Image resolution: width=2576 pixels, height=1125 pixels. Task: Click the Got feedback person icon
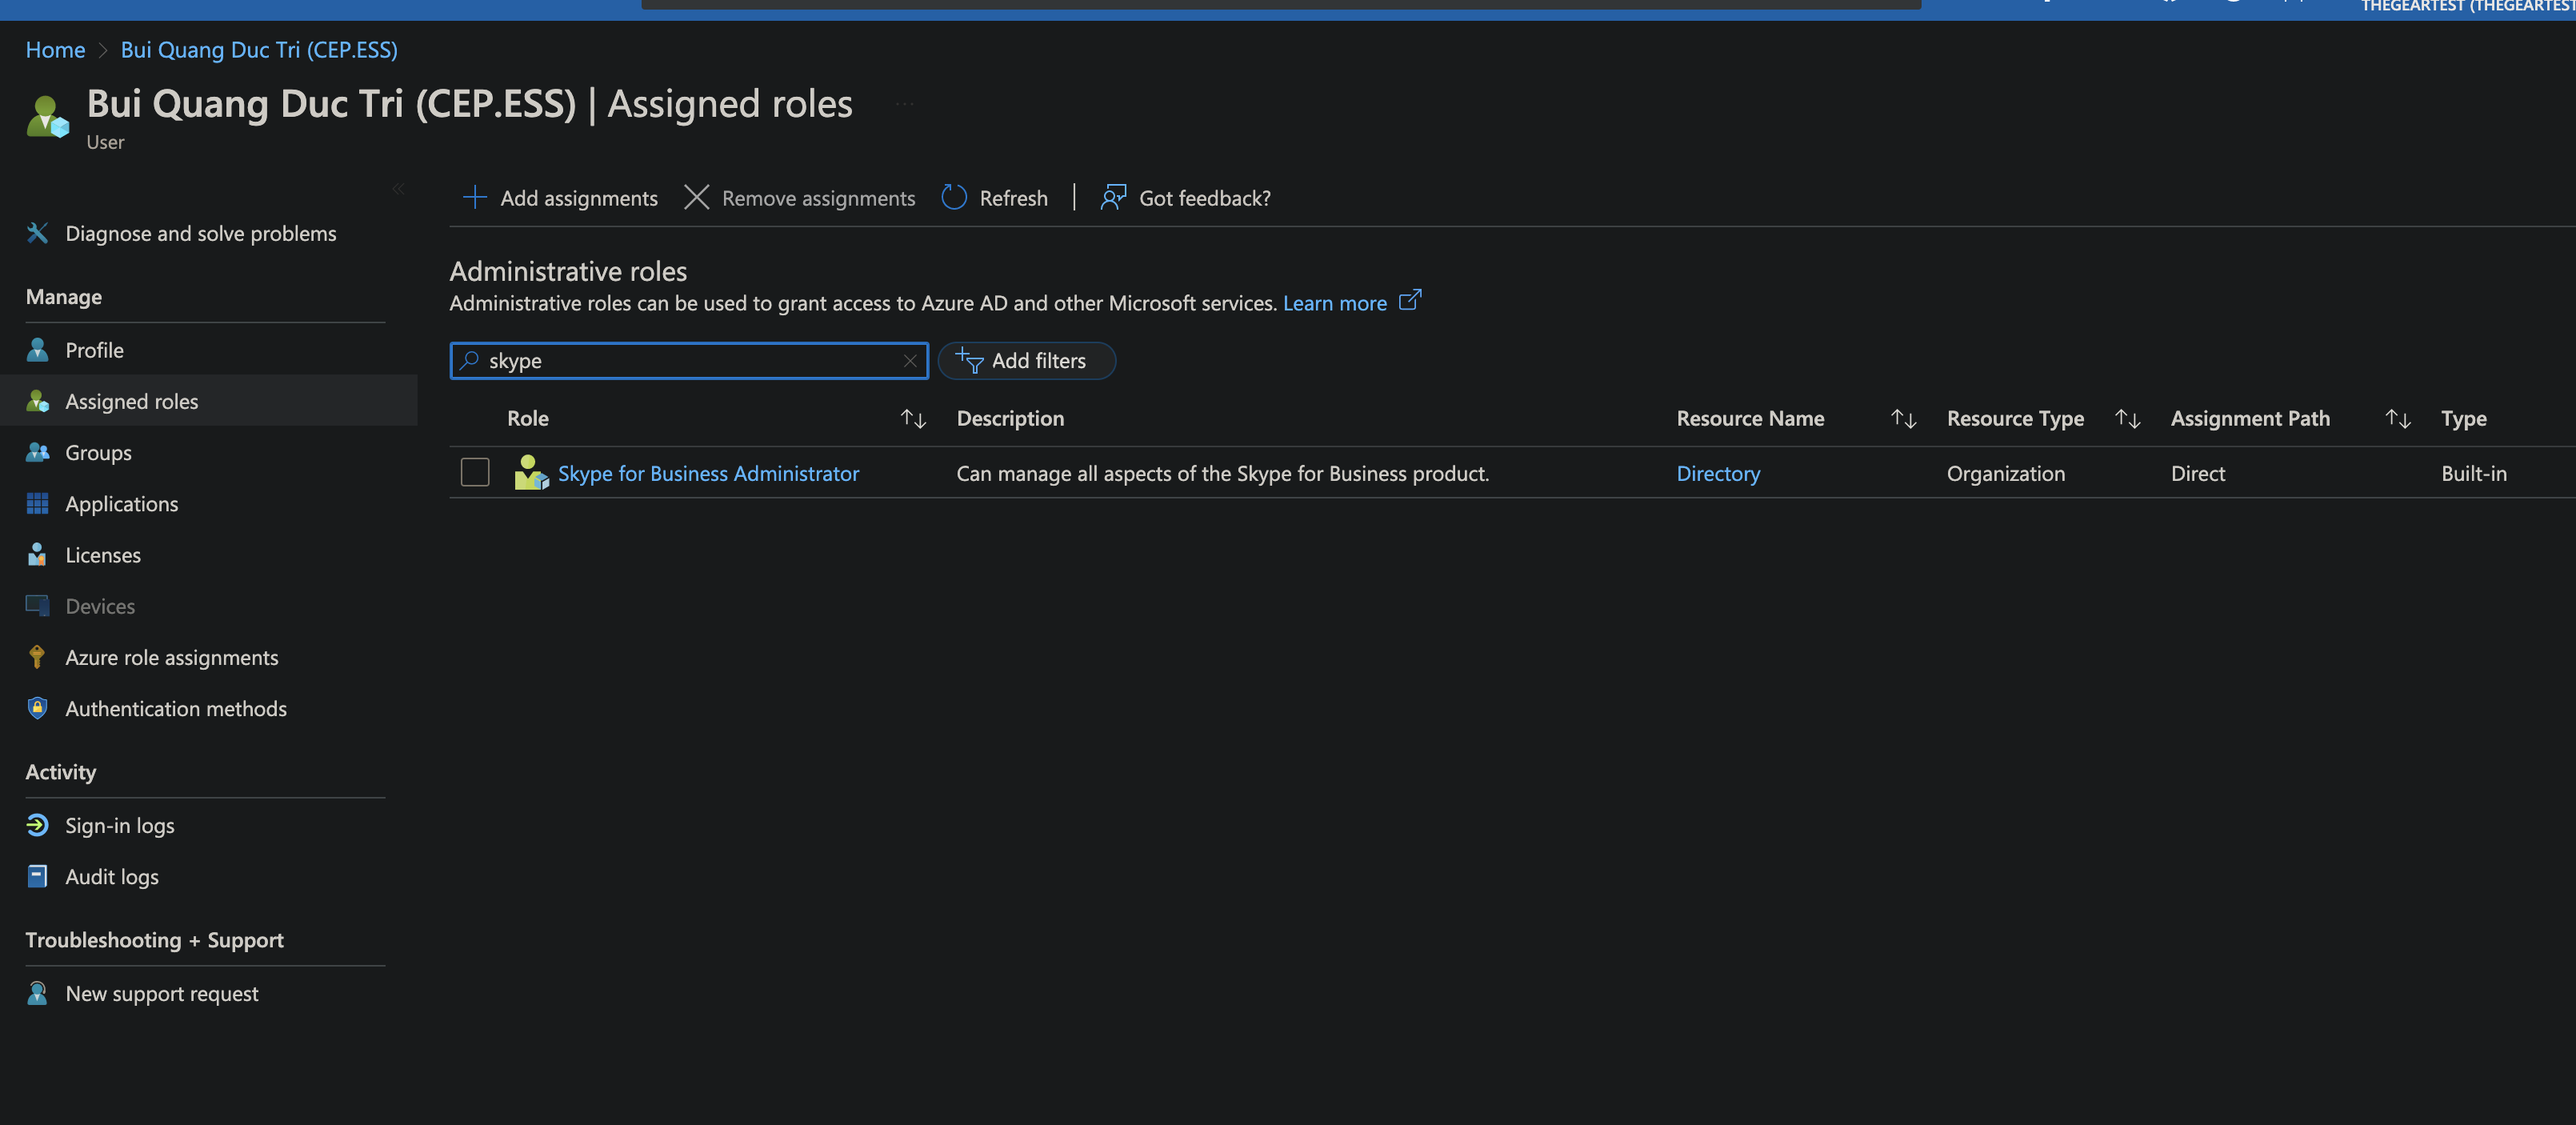tap(1113, 197)
